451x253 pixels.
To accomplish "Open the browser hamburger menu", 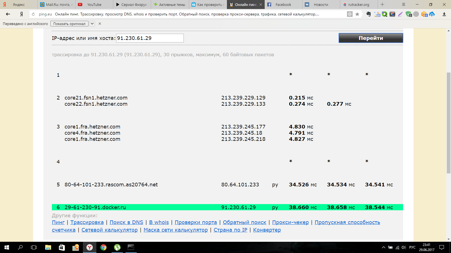I will (x=404, y=4).
